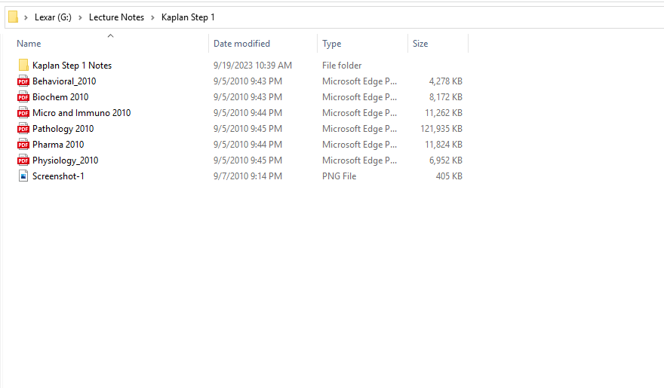Image resolution: width=664 pixels, height=388 pixels.
Task: Expand the chevron before Lexar (G:)
Action: click(x=26, y=17)
